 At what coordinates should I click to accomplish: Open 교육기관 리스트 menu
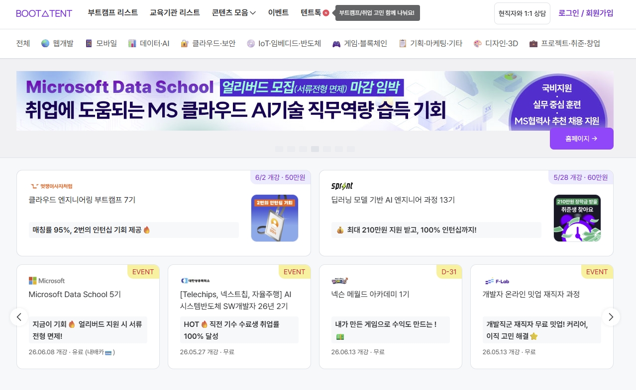pos(175,13)
